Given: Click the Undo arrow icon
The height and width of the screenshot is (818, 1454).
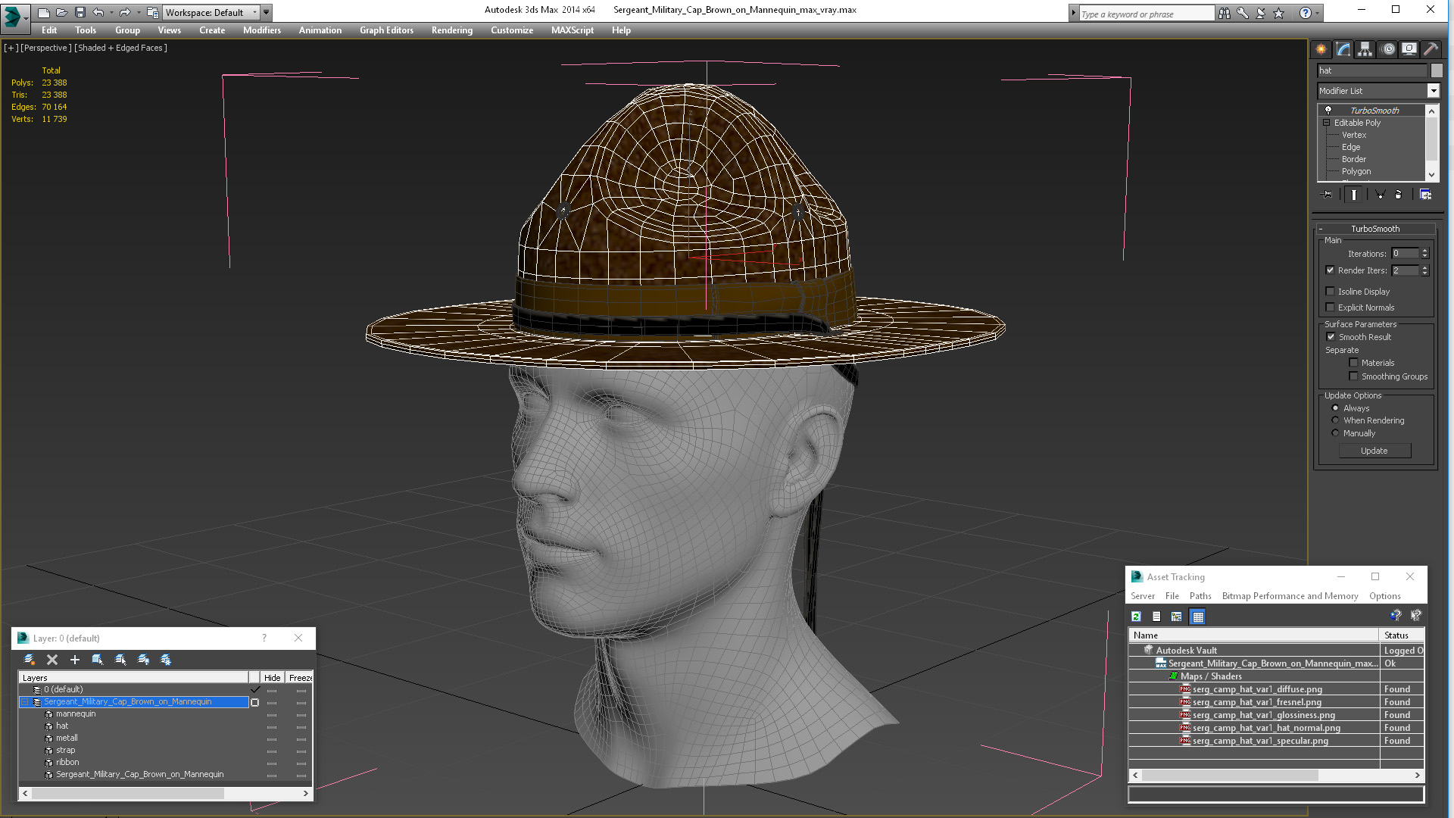Looking at the screenshot, I should [98, 12].
